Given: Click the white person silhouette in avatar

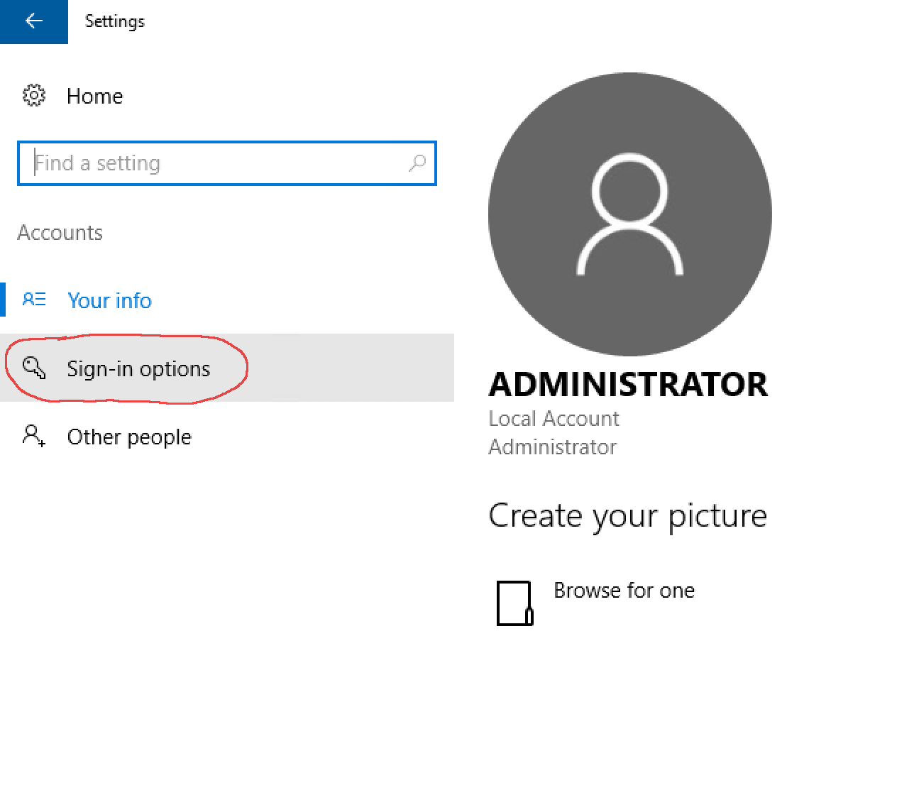Looking at the screenshot, I should coord(629,214).
